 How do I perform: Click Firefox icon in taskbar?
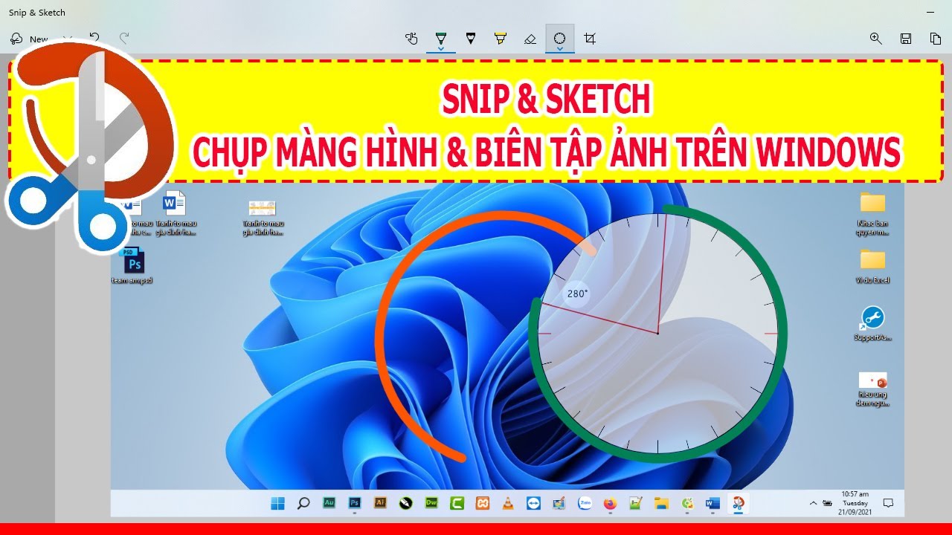[611, 503]
